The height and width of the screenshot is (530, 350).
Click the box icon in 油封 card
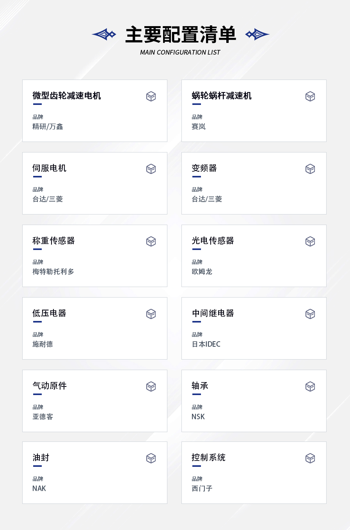[151, 458]
